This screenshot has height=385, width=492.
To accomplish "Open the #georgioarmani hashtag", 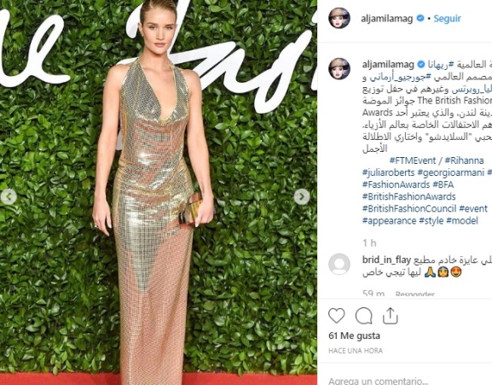I will click(450, 172).
